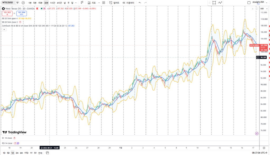Set the date range to 1D
Viewport: 270px width, 155px height.
(x=4, y=153)
